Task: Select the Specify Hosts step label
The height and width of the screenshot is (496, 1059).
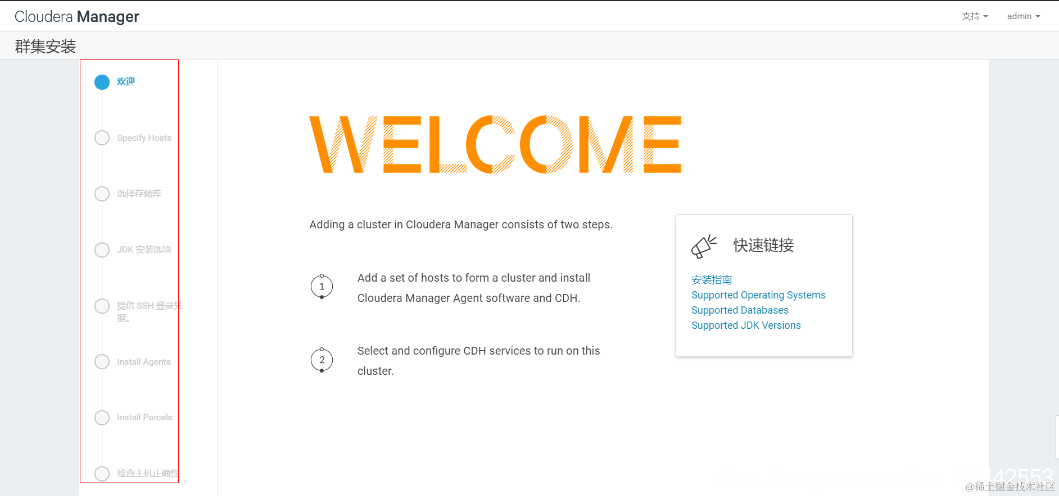Action: coord(144,138)
